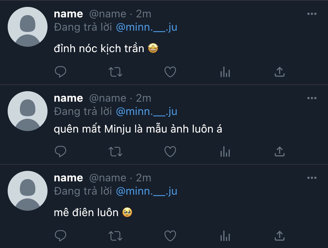Open @minn.___.ju mention in "mê điên luôn" tweet
Viewport: 328px width, 248px height.
click(146, 191)
